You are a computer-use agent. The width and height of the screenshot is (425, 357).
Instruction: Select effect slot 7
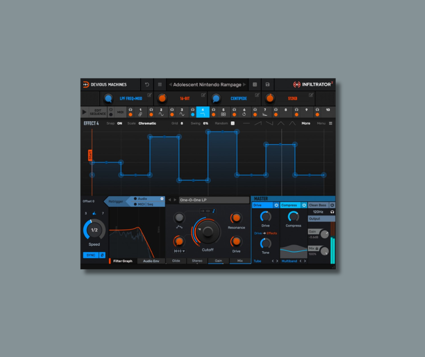(x=265, y=112)
